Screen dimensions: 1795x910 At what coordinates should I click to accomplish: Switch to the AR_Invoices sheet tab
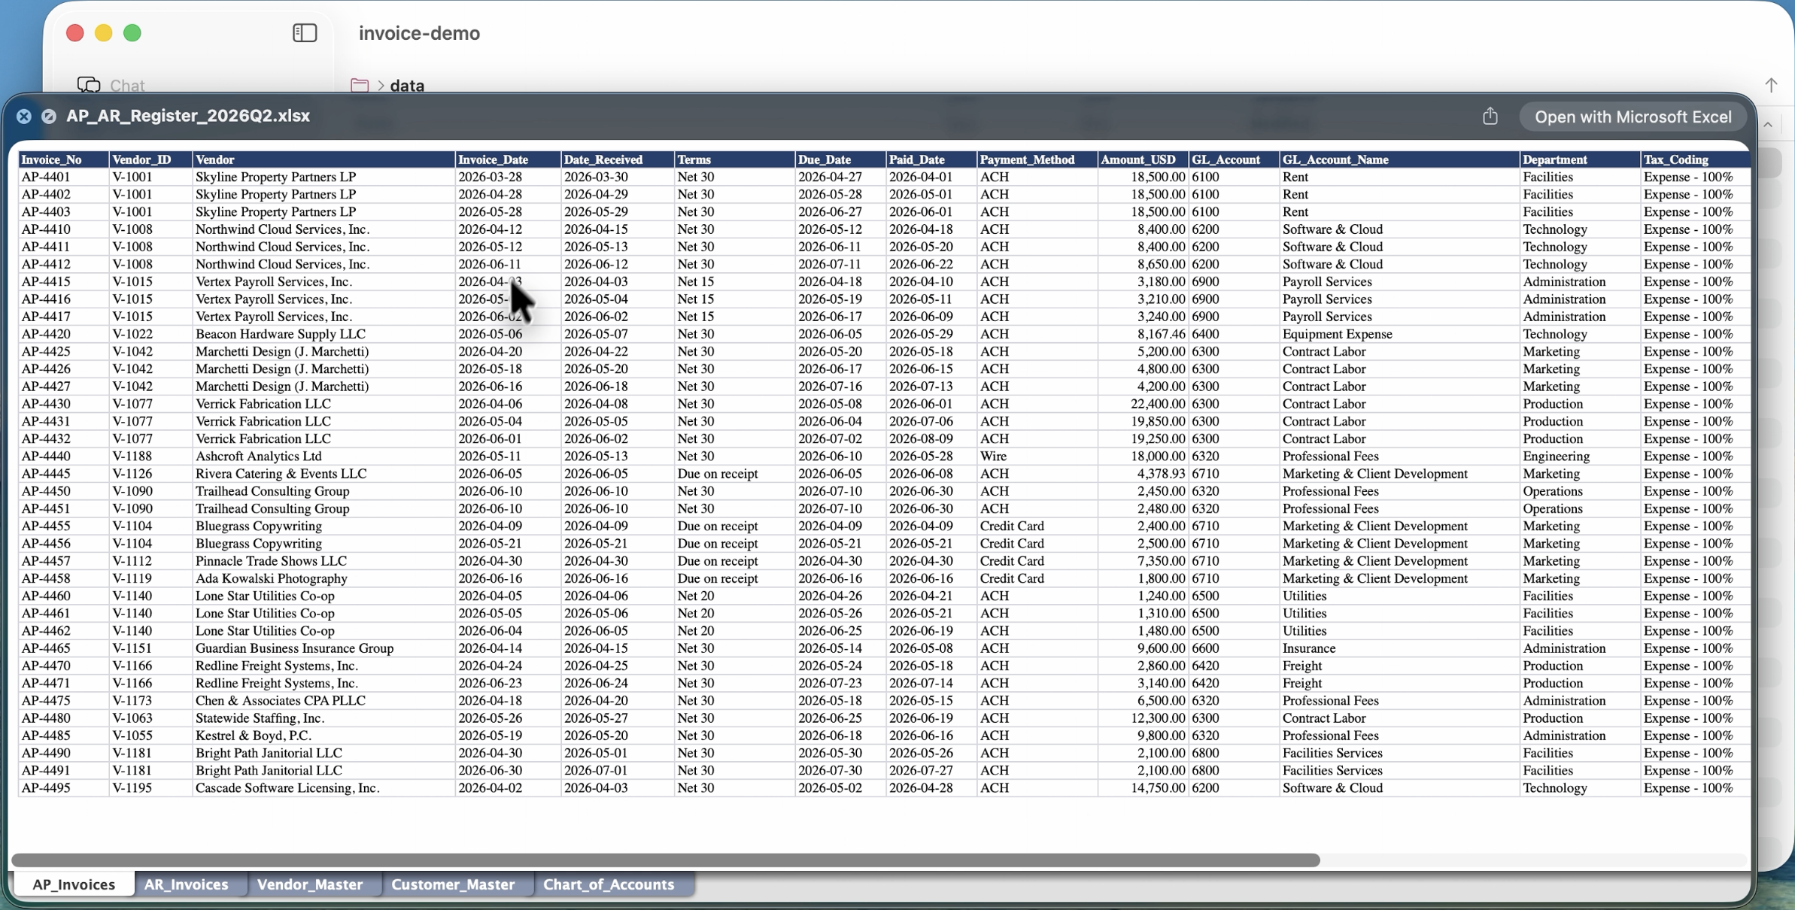pyautogui.click(x=186, y=884)
